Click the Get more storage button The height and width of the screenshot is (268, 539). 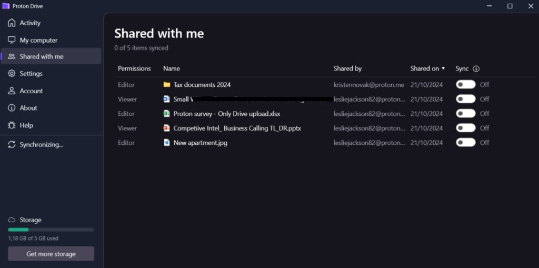[x=51, y=254]
